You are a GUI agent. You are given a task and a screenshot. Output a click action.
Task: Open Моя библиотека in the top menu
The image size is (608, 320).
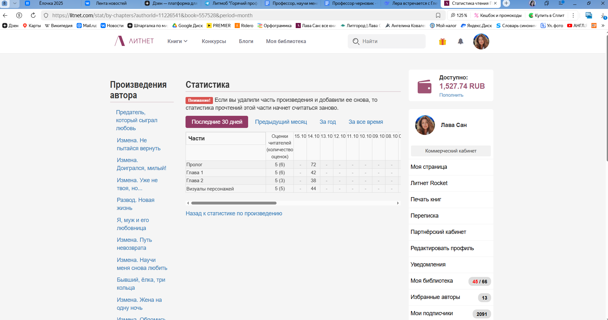coord(286,41)
